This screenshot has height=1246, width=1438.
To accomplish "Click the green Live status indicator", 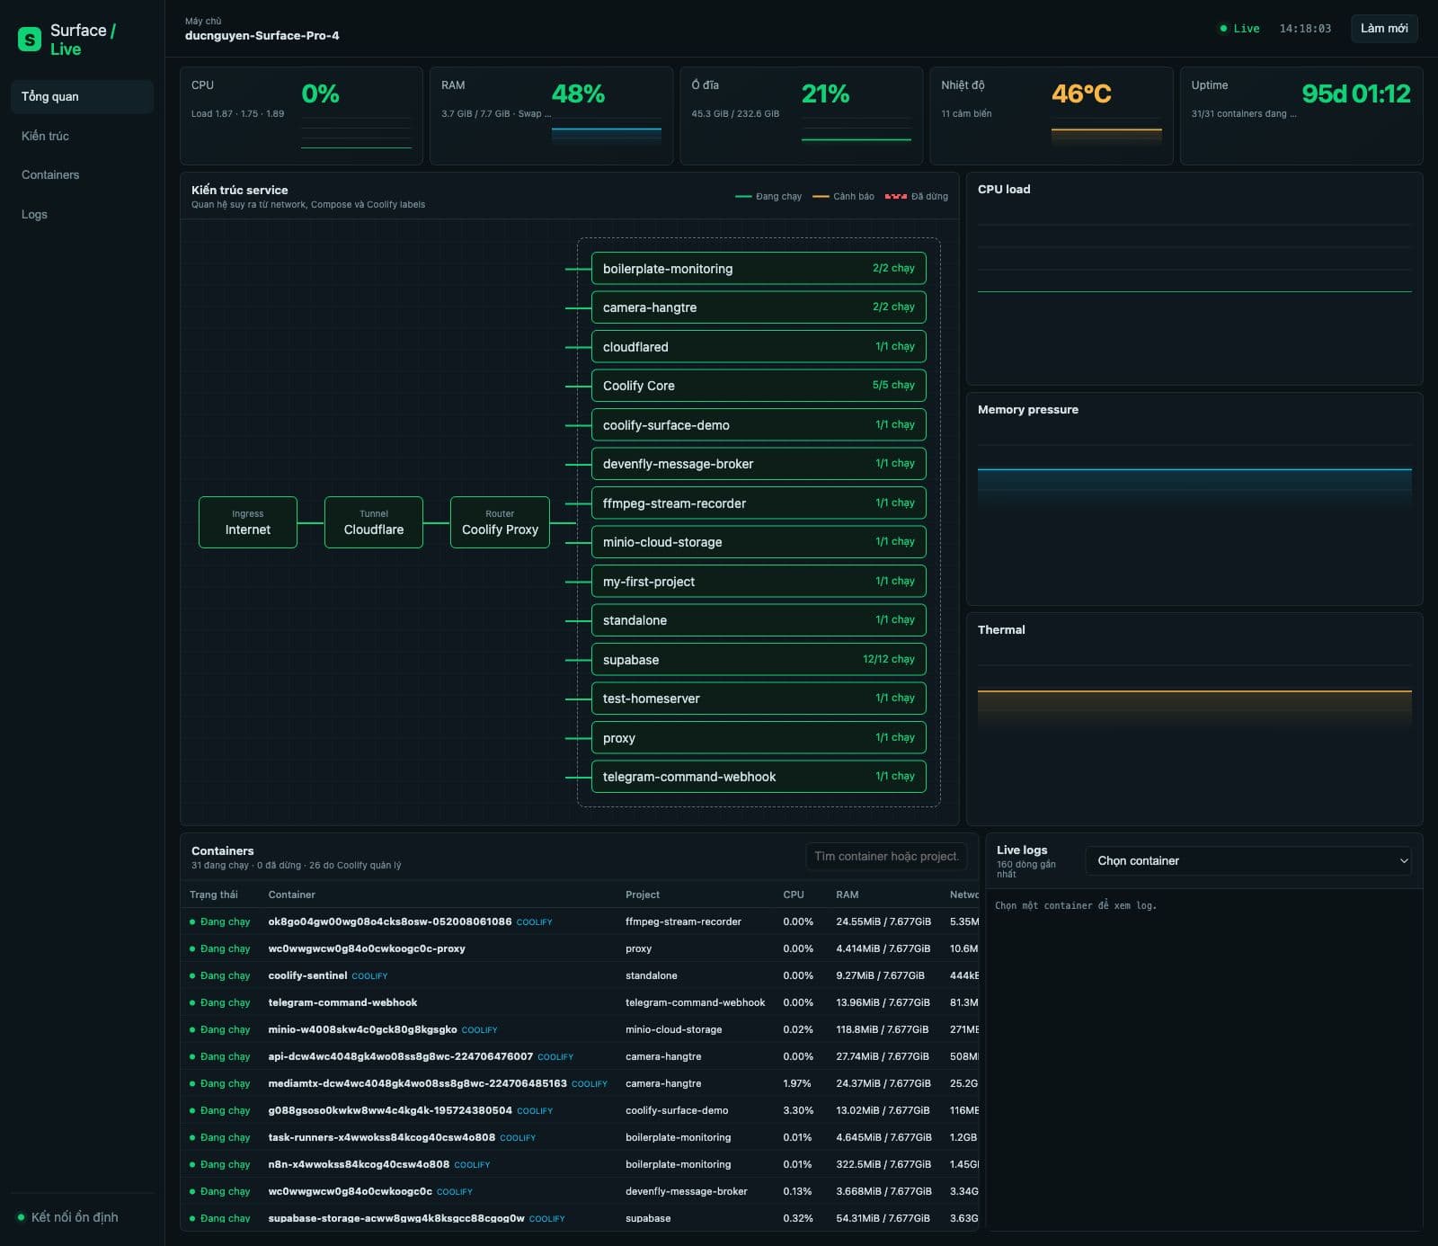I will 1239,29.
